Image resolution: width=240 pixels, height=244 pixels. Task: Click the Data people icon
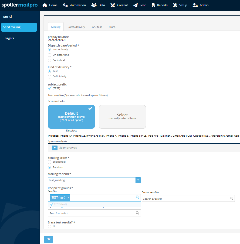[94, 5]
